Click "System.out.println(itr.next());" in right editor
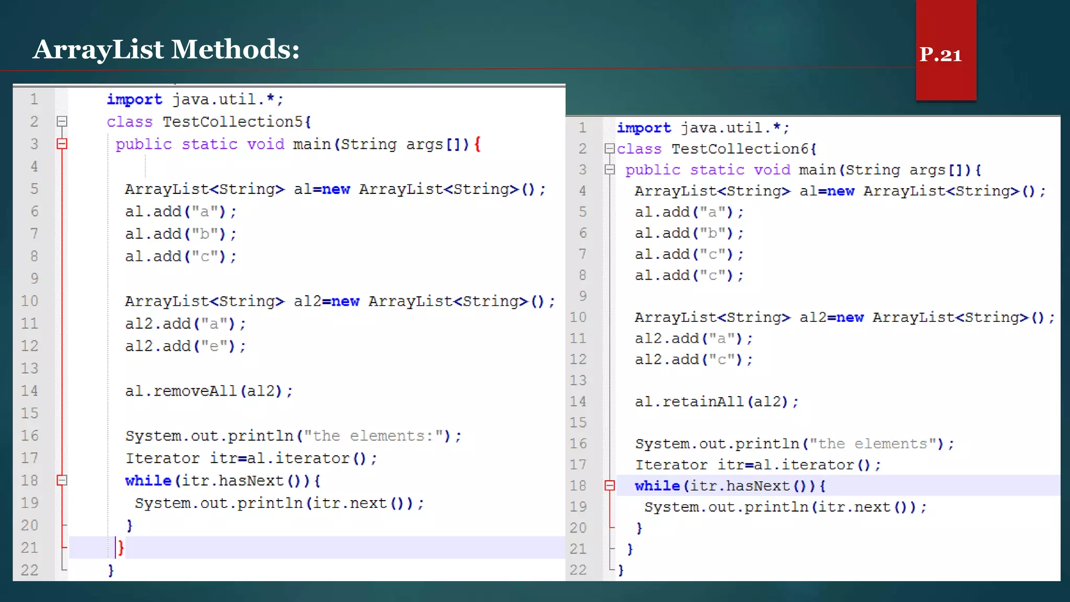The height and width of the screenshot is (602, 1070). point(786,507)
